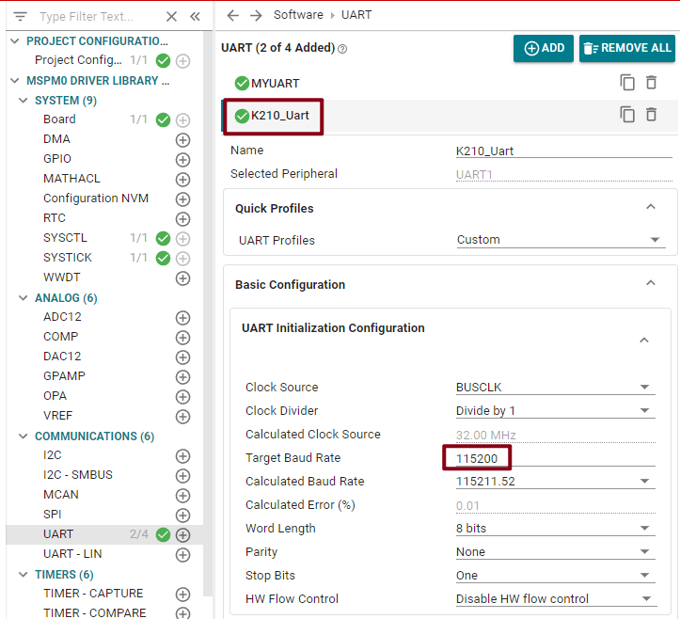Add a MATHACL module with plus icon
Image resolution: width=680 pixels, height=619 pixels.
[182, 179]
